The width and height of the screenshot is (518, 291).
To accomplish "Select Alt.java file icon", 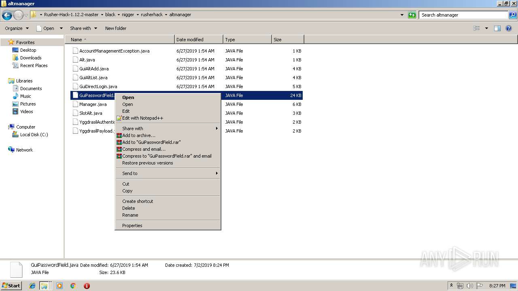I will pos(75,60).
